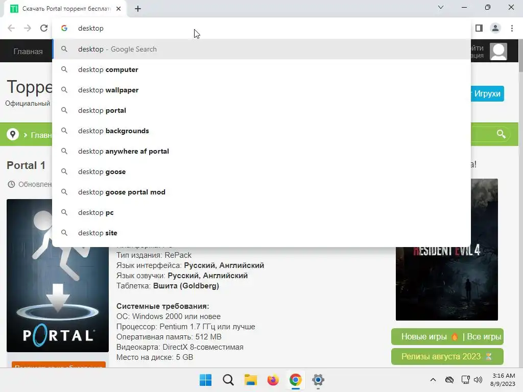The image size is (523, 392).
Task: Close the Скачать Portal торрент tab
Action: (118, 9)
